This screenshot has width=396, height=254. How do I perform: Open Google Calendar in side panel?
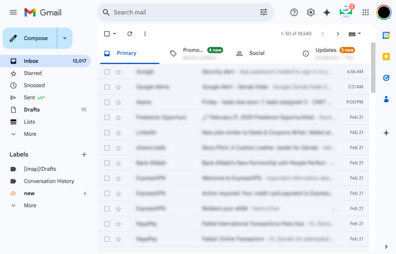pos(386,36)
